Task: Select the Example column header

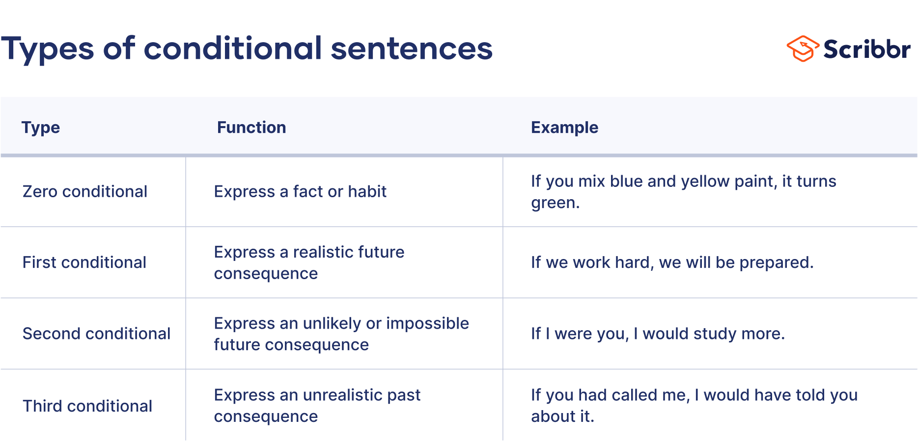Action: (564, 128)
